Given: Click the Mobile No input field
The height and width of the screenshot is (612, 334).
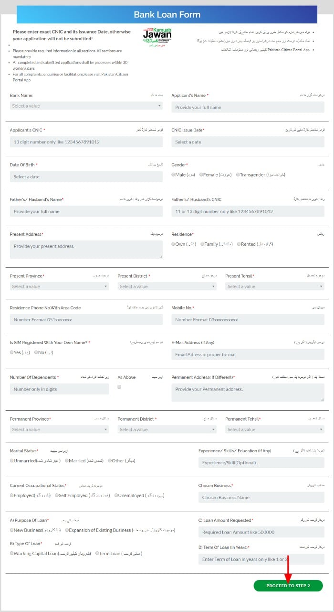Looking at the screenshot, I should point(248,319).
